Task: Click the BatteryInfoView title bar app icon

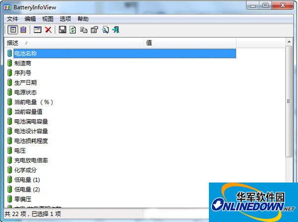Action: tap(7, 7)
